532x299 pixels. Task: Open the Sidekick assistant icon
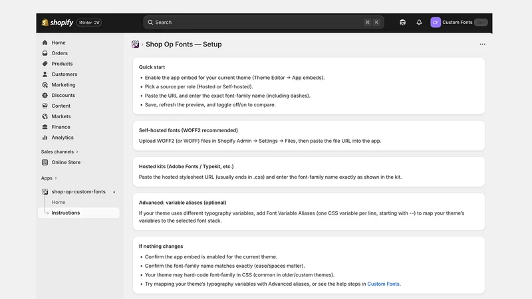point(402,23)
